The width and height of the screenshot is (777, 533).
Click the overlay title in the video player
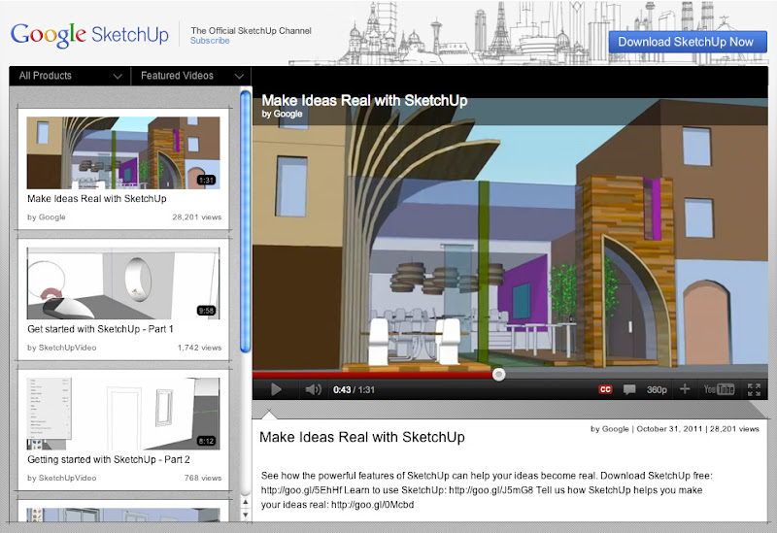click(364, 101)
